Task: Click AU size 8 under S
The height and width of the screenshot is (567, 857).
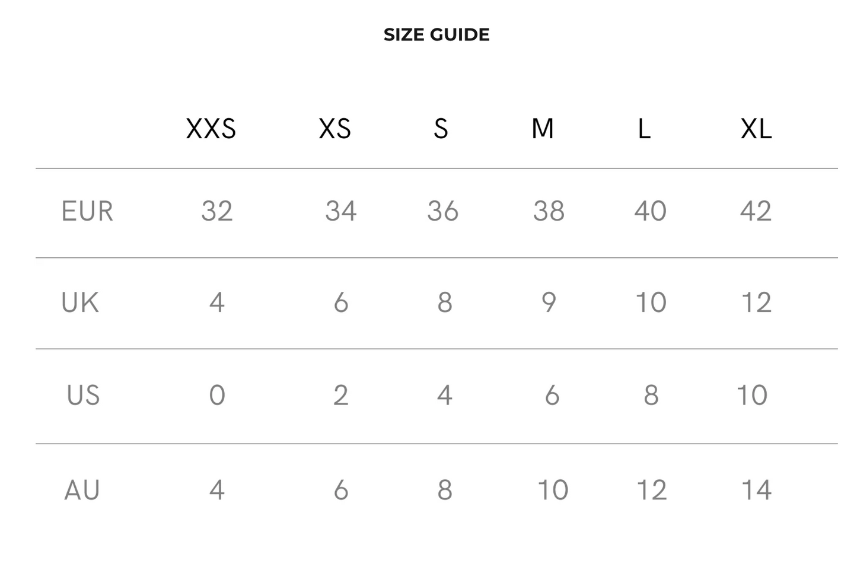Action: coord(445,490)
